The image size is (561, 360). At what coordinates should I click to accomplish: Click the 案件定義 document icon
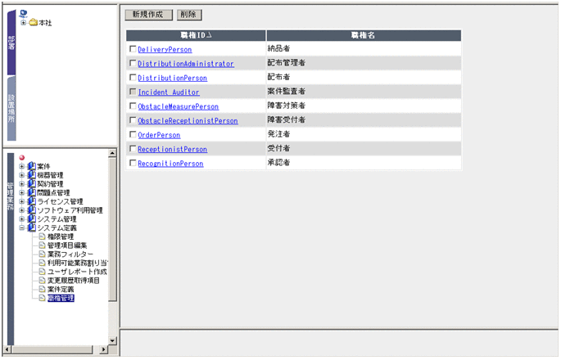click(42, 289)
